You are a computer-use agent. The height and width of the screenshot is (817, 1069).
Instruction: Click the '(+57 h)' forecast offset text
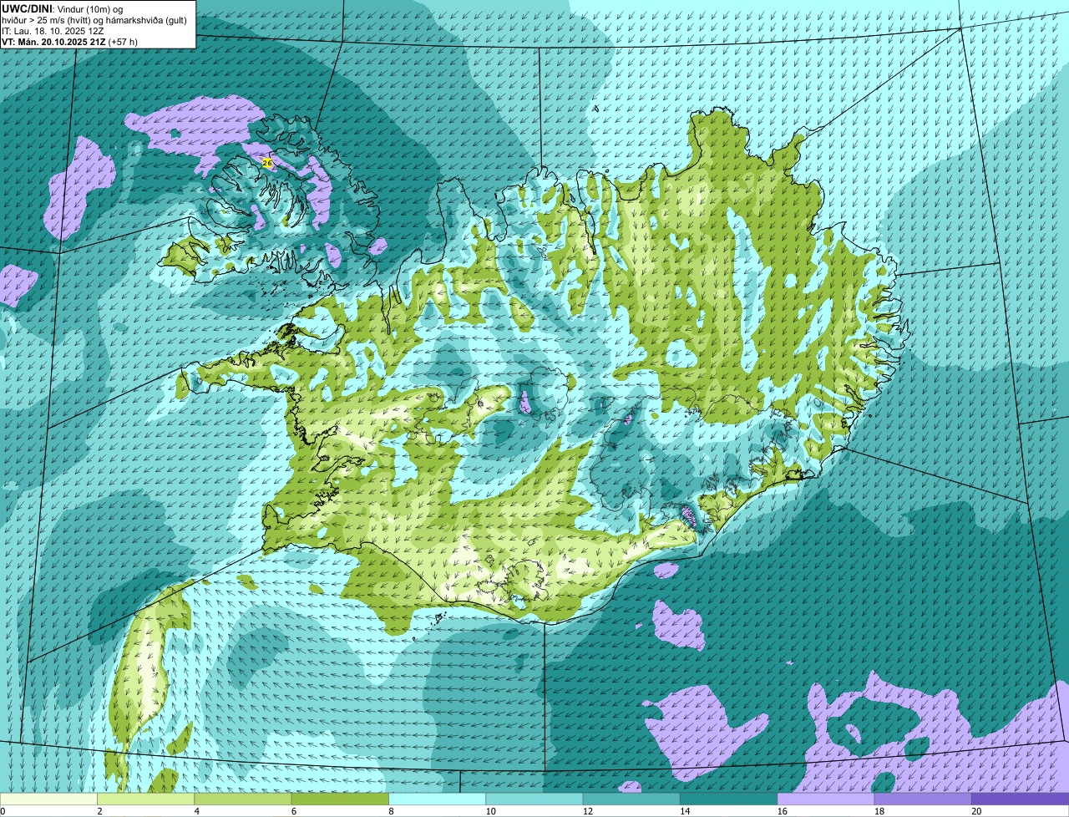pos(122,42)
